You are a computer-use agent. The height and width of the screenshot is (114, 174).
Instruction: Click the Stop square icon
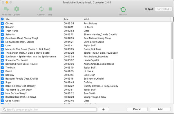click(x=50, y=9)
